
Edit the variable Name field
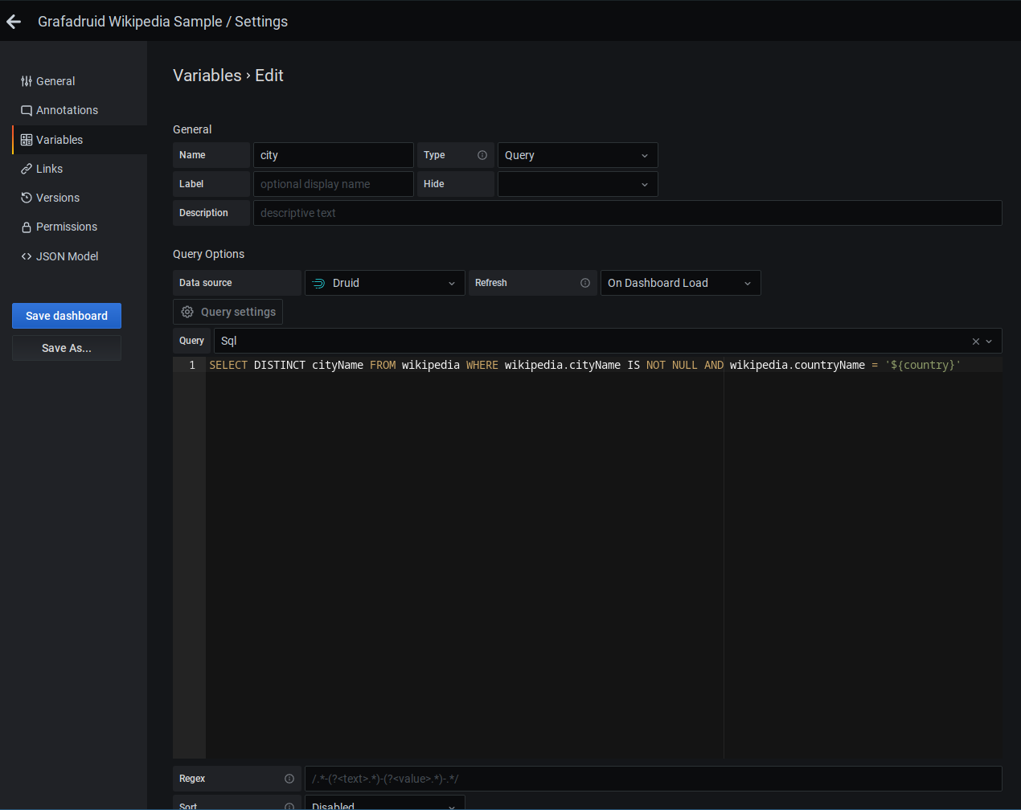334,155
